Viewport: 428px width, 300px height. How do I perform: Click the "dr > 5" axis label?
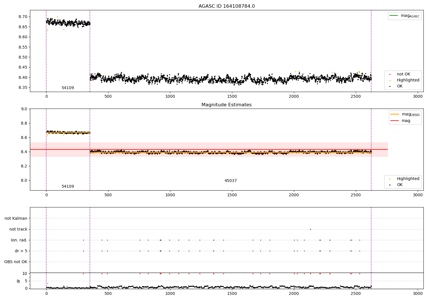(x=21, y=251)
